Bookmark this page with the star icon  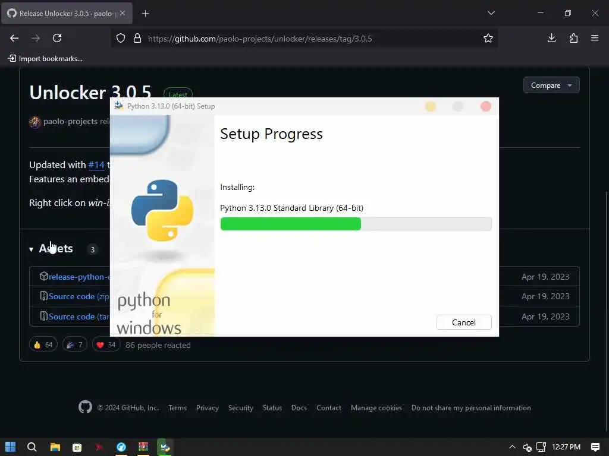coord(488,38)
